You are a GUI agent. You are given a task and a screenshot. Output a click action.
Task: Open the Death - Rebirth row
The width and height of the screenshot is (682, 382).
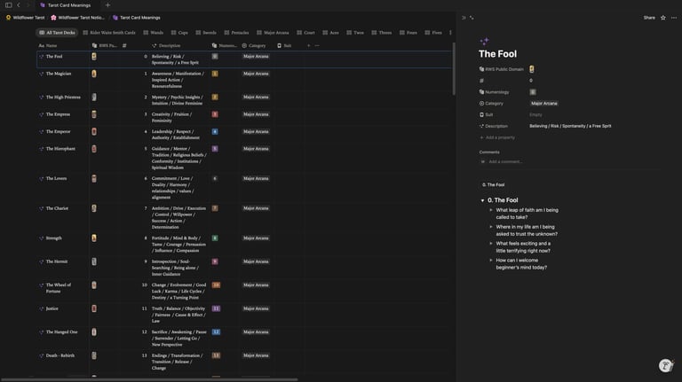[60, 355]
